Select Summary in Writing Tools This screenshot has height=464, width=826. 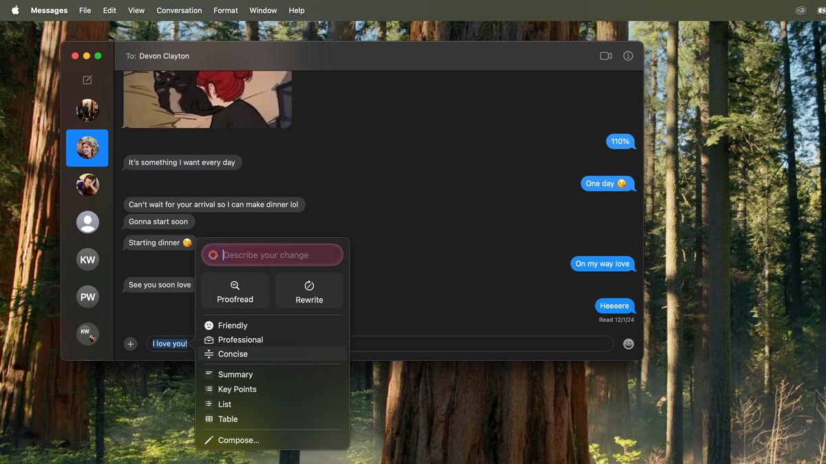click(x=235, y=374)
